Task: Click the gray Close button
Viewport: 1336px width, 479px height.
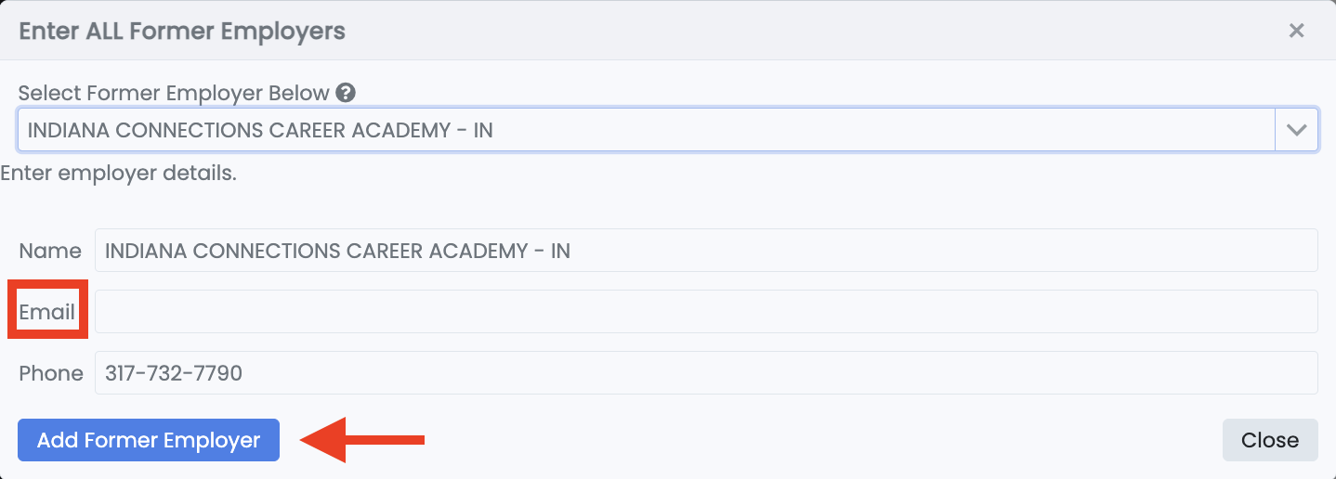Action: click(x=1269, y=440)
